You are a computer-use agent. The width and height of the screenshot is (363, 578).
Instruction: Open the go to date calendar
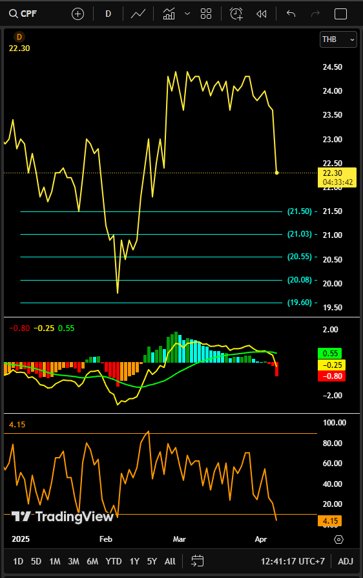point(198,561)
